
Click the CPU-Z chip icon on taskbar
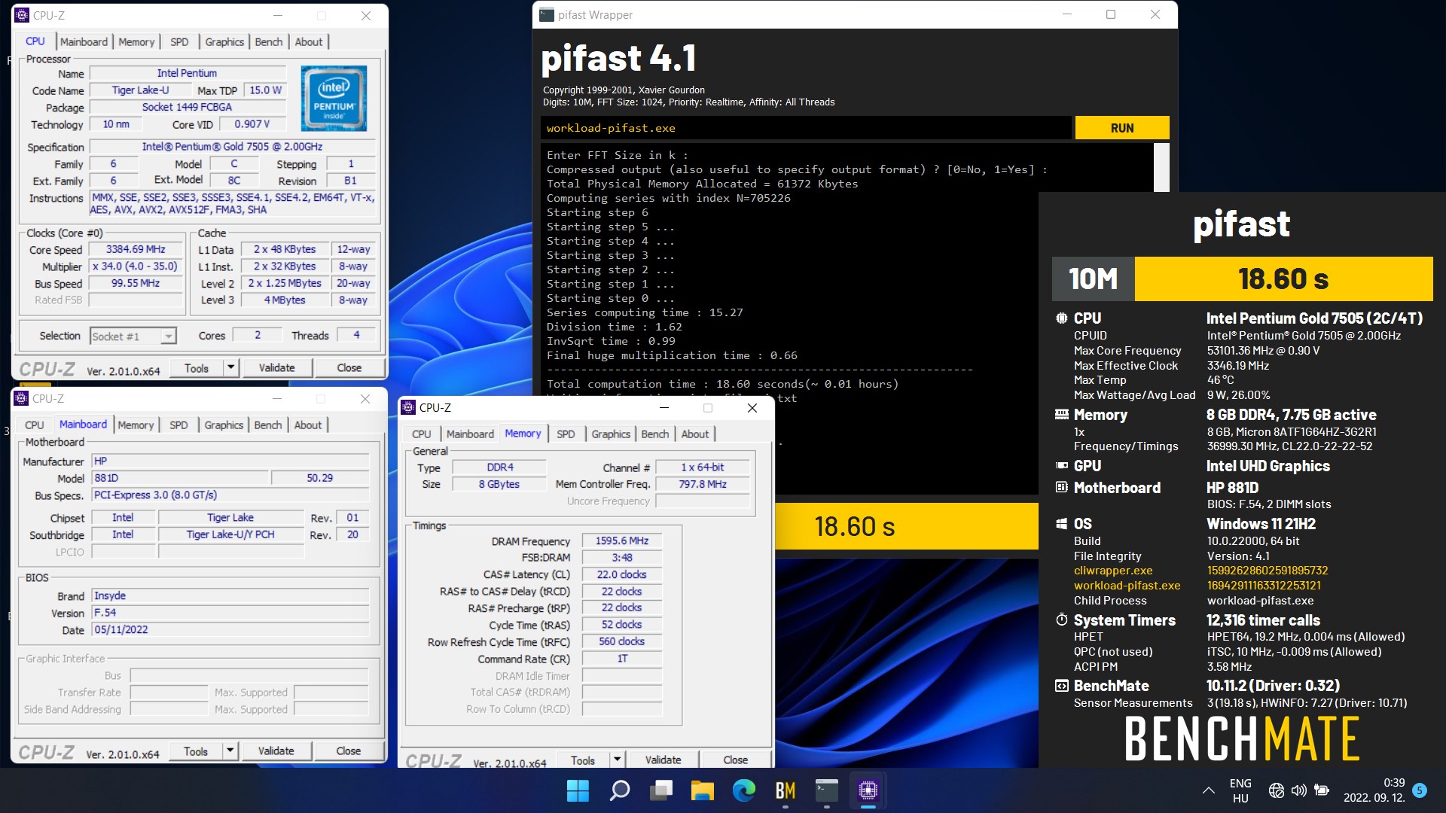coord(868,790)
